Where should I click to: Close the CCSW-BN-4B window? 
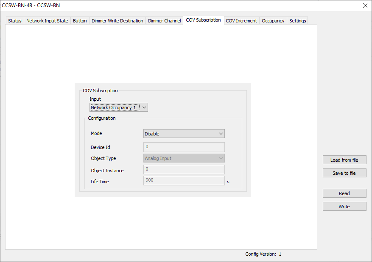(x=365, y=6)
